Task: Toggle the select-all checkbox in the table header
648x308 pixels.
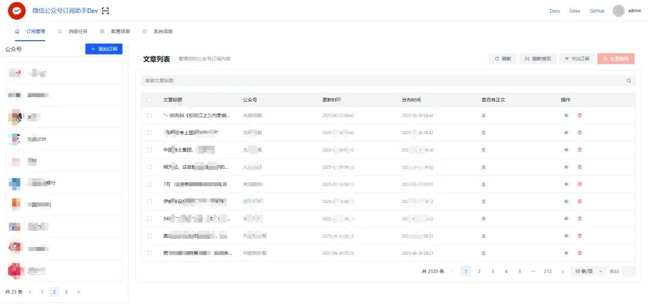Action: 149,100
